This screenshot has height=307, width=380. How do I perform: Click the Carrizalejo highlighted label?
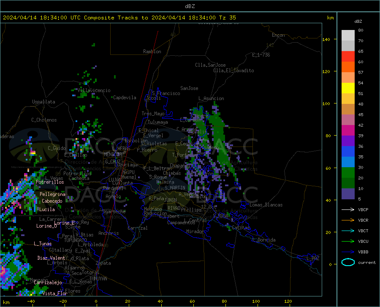[x=48, y=283]
